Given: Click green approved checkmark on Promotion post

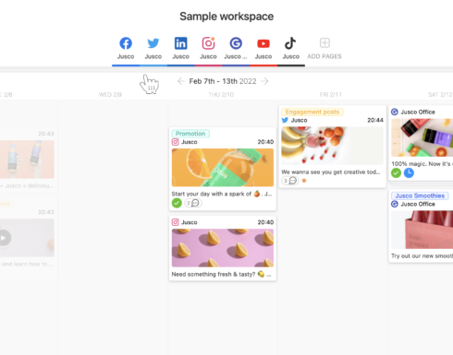Looking at the screenshot, I should coord(177,203).
